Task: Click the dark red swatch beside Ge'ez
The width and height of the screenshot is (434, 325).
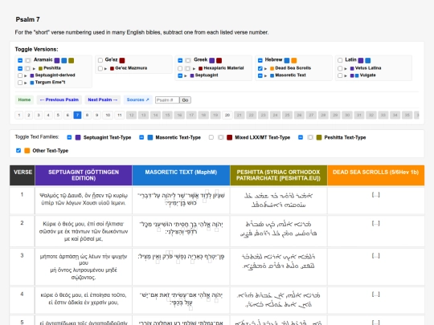Action: click(122, 60)
